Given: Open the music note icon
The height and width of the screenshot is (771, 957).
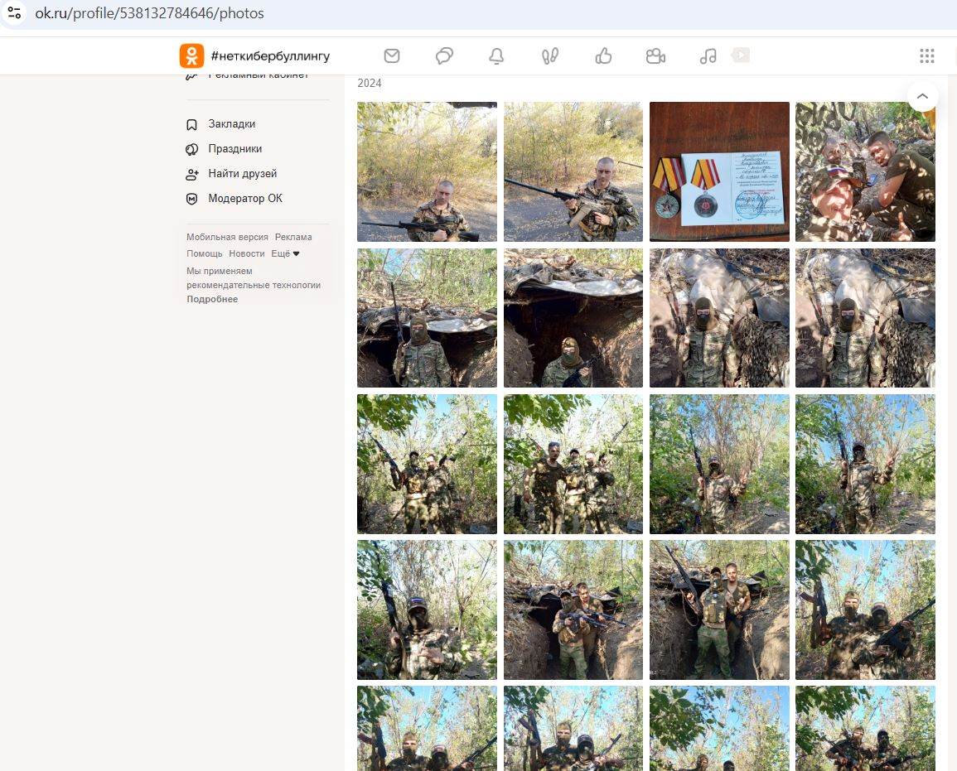Looking at the screenshot, I should coord(708,56).
